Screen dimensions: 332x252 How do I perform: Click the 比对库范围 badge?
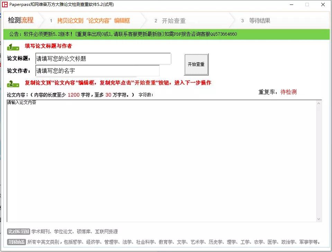click(x=18, y=232)
